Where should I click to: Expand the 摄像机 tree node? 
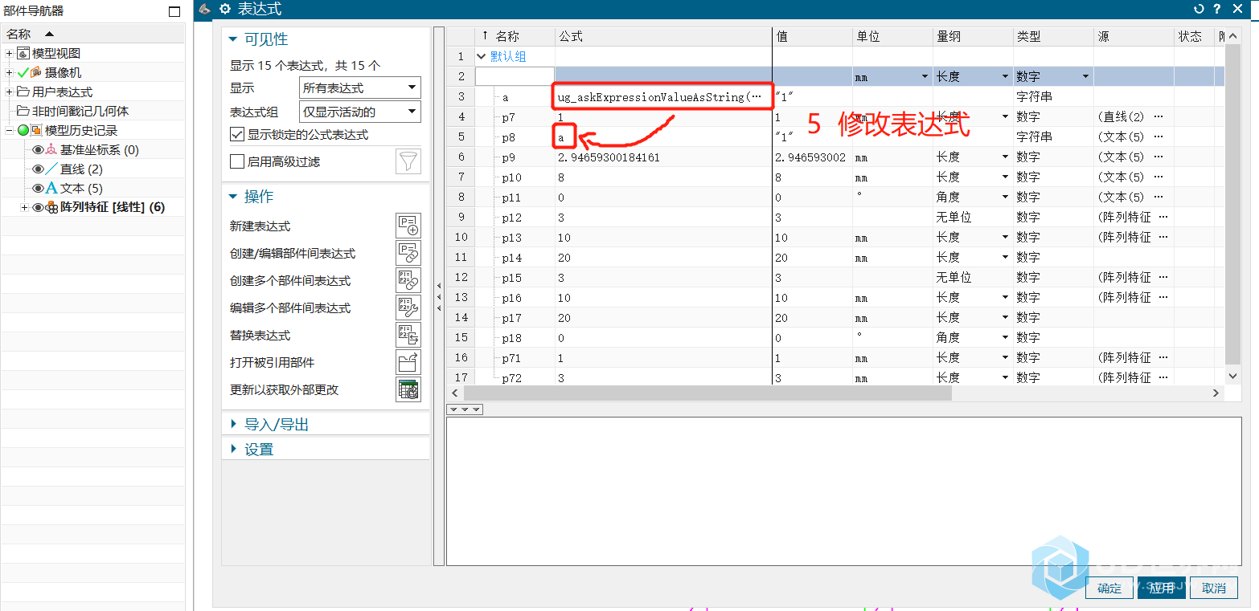10,73
